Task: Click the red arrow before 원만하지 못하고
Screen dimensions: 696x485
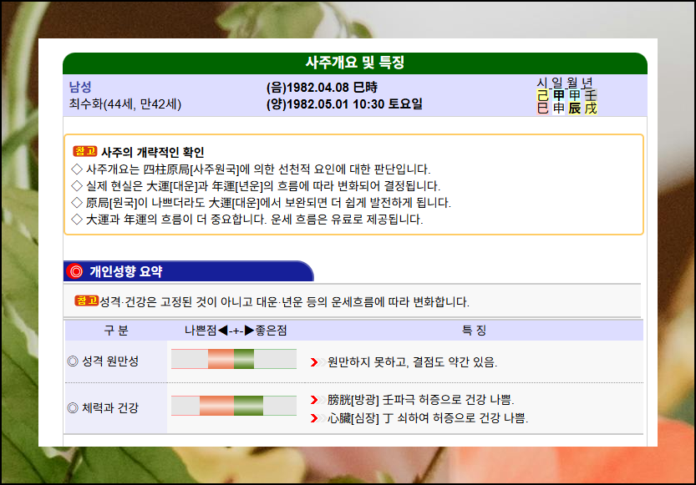Action: pyautogui.click(x=315, y=362)
